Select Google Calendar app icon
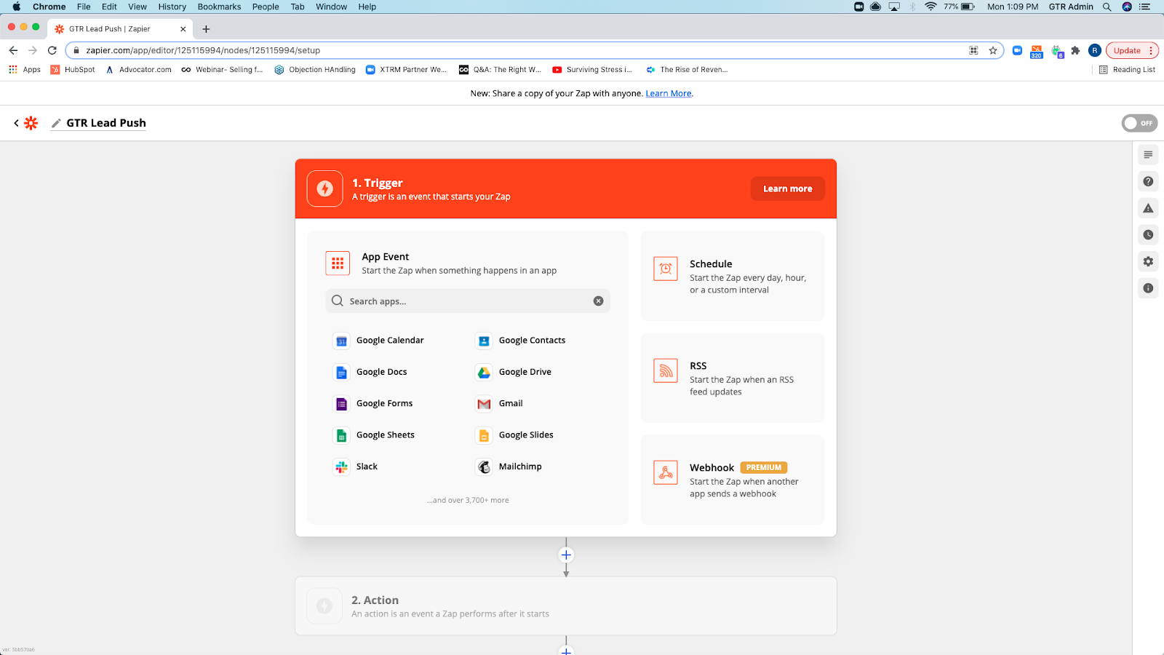The image size is (1164, 655). click(341, 341)
